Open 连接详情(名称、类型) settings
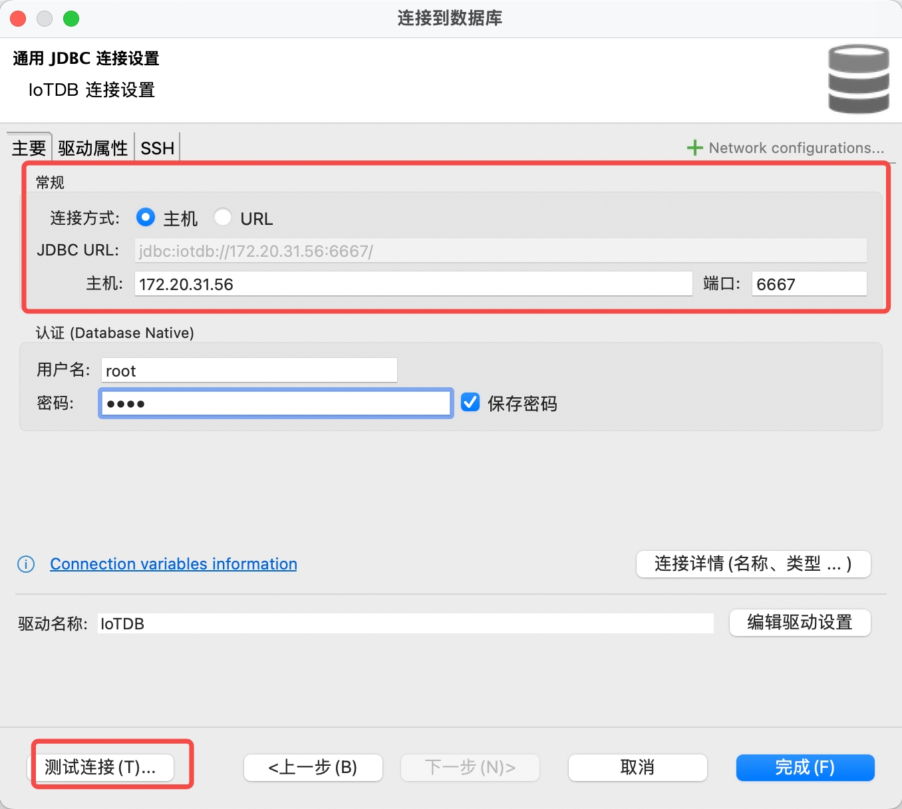902x809 pixels. pos(752,564)
